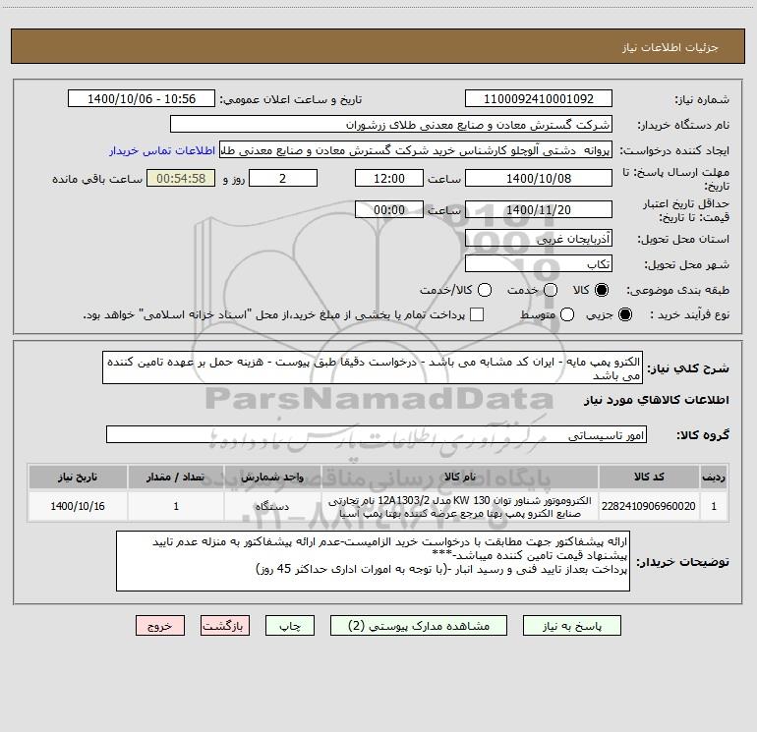Select the کالا/خدمت radio button

point(485,290)
